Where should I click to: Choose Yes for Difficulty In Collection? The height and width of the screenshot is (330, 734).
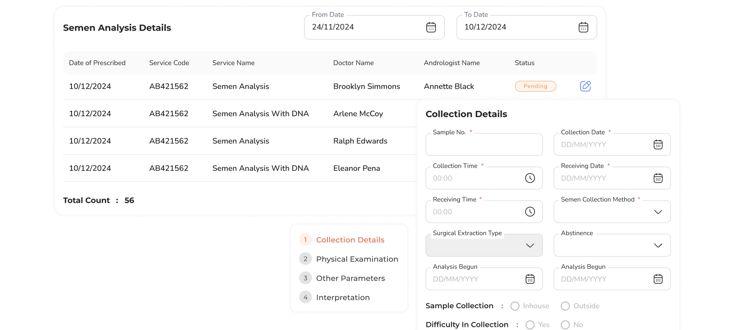coord(530,325)
